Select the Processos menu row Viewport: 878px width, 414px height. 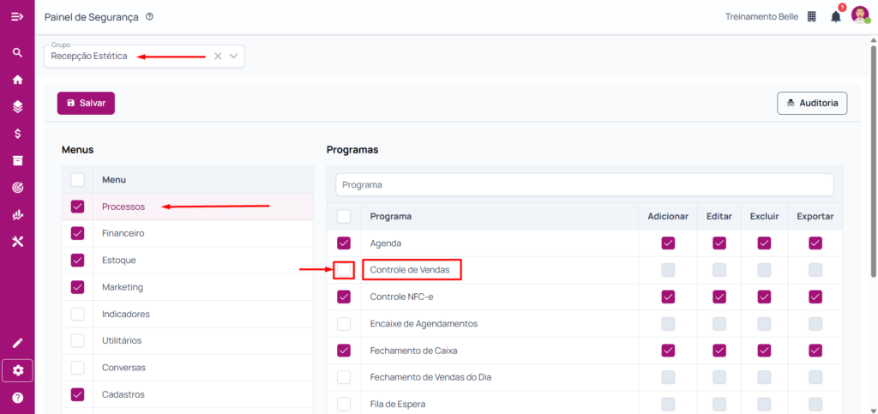123,207
